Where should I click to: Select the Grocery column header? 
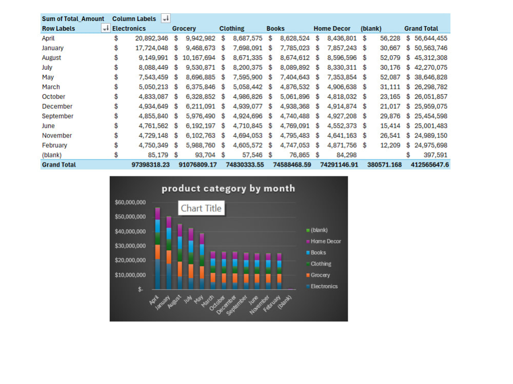coord(184,29)
